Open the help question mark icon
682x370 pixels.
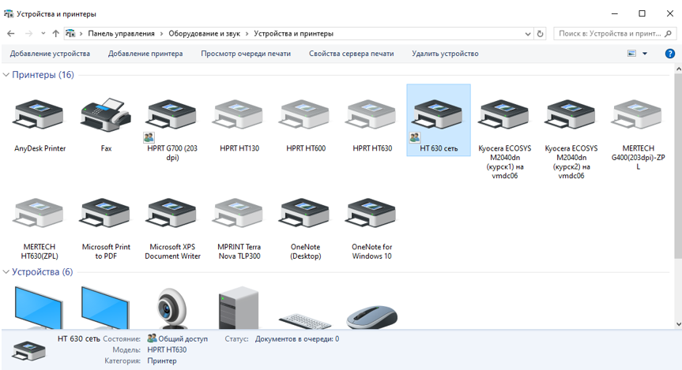tap(669, 54)
